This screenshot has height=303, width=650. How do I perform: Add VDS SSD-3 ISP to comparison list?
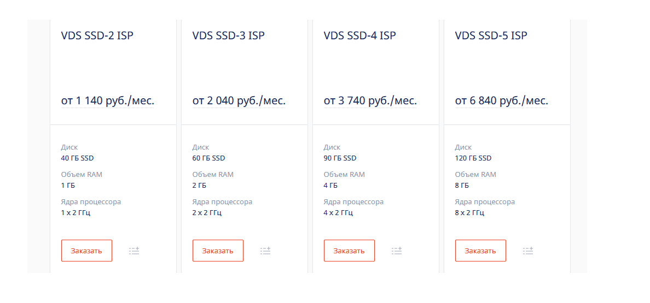265,251
